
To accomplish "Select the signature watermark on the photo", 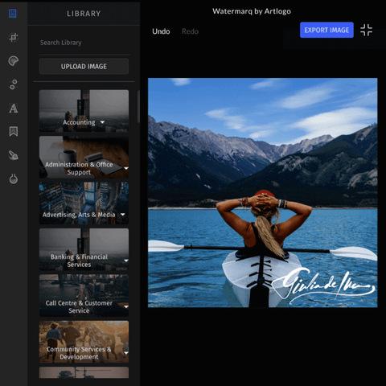I will [323, 285].
